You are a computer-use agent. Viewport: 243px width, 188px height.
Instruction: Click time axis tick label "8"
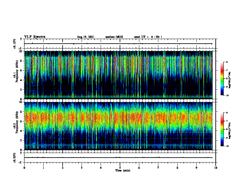(x=177, y=168)
